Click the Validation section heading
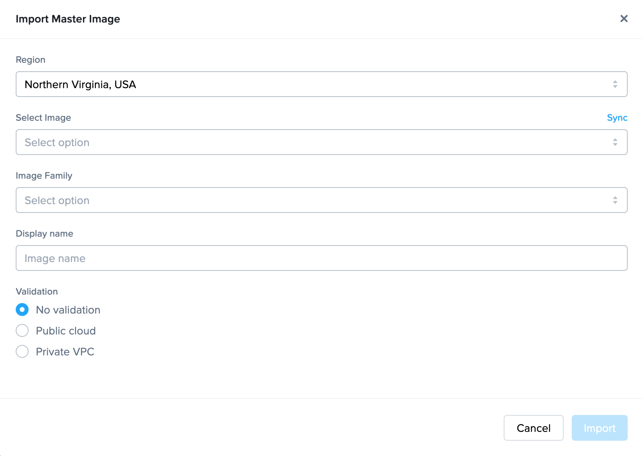 37,291
